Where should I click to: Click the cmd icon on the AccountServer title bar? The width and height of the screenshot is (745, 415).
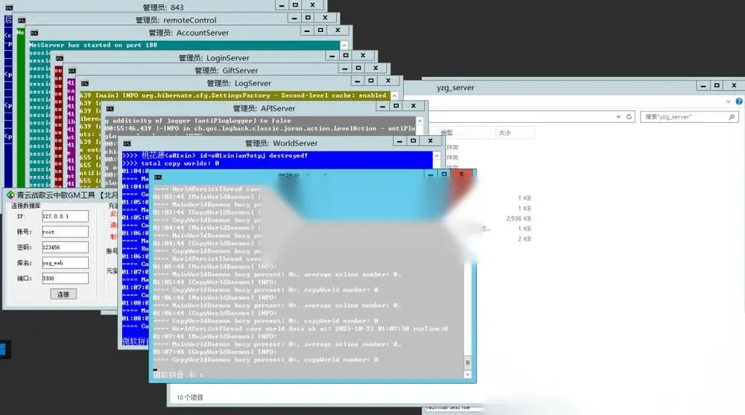[x=34, y=33]
